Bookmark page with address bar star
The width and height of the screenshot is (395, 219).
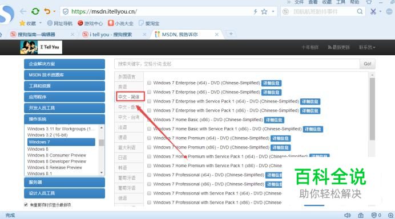click(264, 11)
